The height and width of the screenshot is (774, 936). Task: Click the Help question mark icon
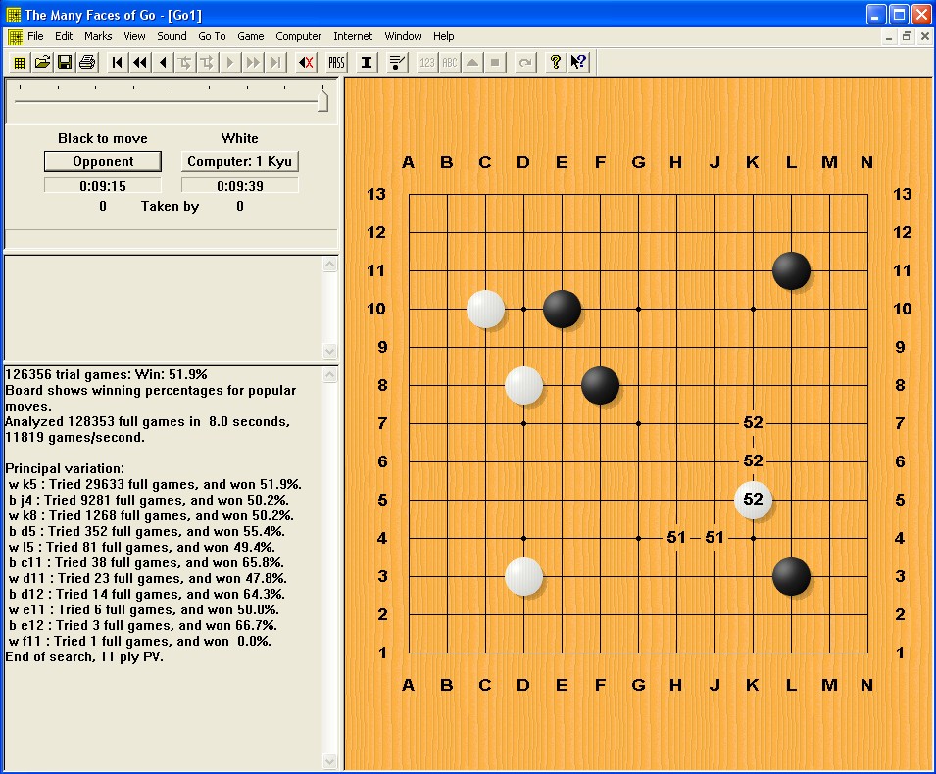pos(556,62)
